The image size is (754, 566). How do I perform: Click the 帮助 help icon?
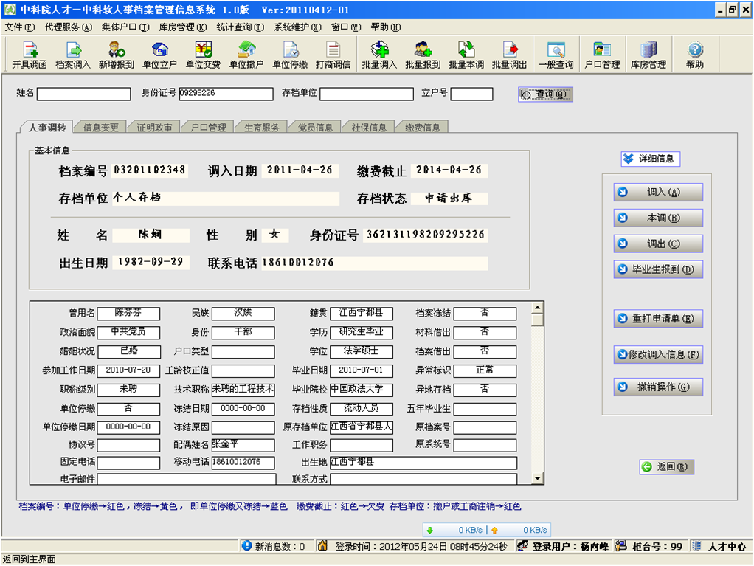pos(695,55)
